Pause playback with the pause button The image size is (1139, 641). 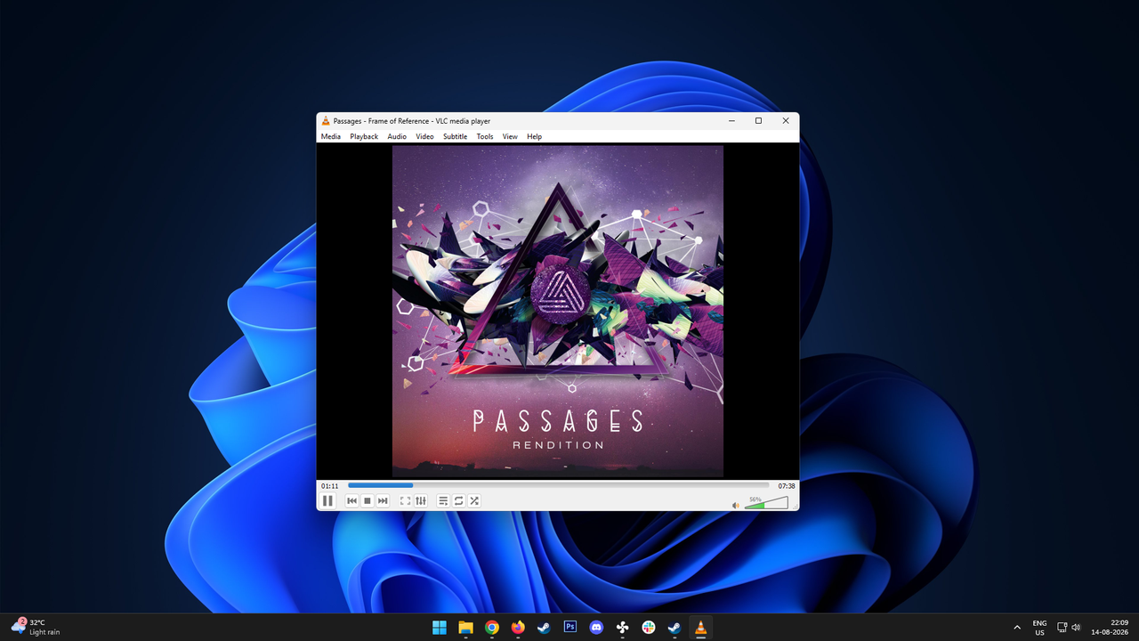click(x=327, y=500)
